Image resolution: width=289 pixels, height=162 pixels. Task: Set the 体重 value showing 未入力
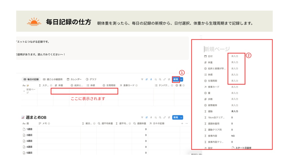235,62
